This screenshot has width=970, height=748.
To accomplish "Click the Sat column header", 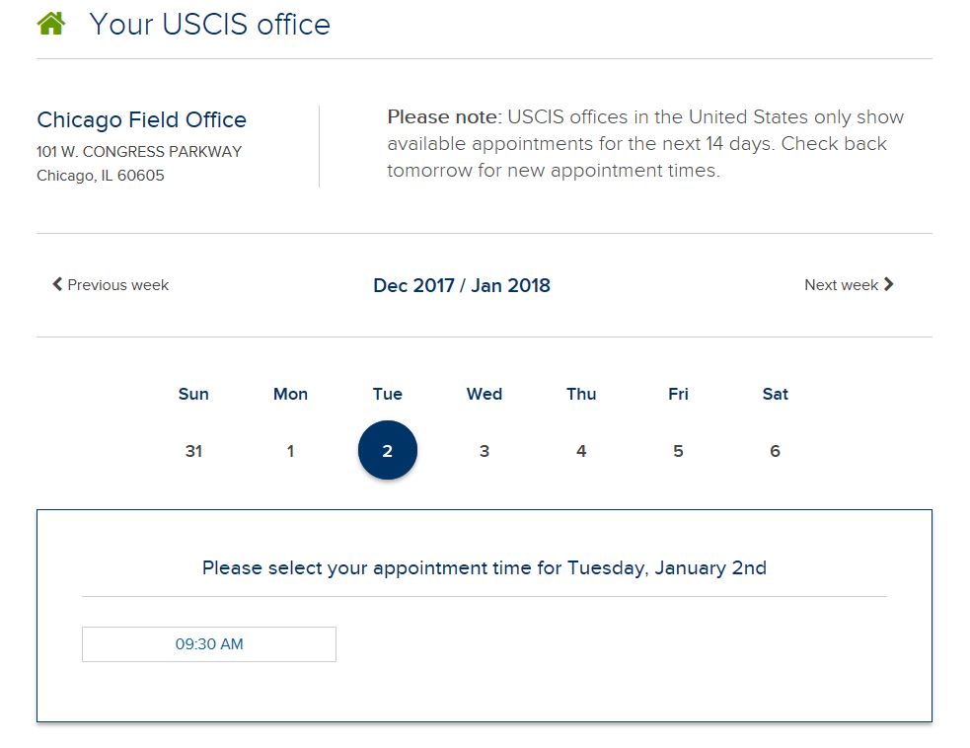I will click(776, 394).
